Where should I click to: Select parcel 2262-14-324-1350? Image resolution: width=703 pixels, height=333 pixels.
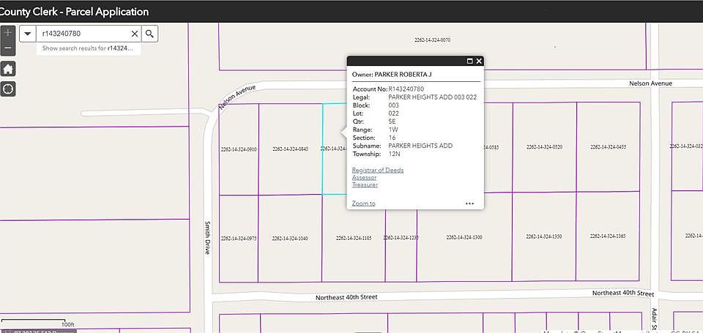(544, 236)
